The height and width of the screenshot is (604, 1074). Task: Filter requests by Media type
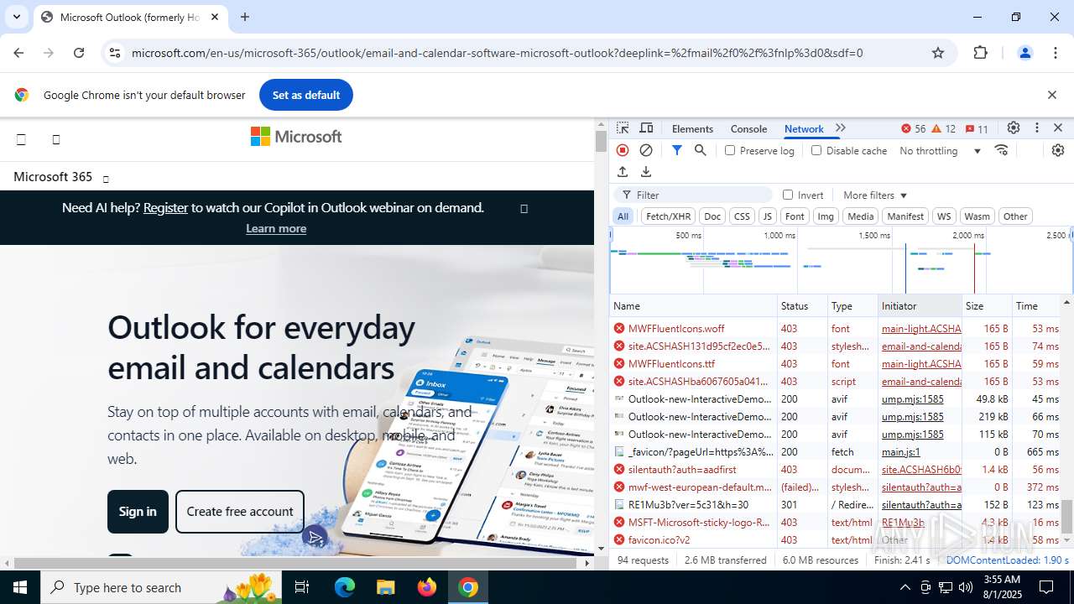[861, 216]
